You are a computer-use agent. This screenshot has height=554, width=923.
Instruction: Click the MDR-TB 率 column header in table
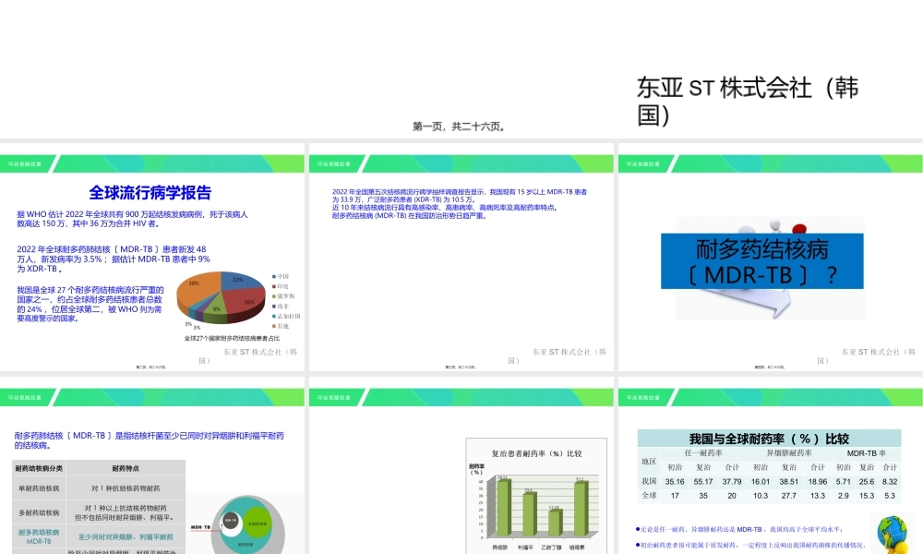868,454
